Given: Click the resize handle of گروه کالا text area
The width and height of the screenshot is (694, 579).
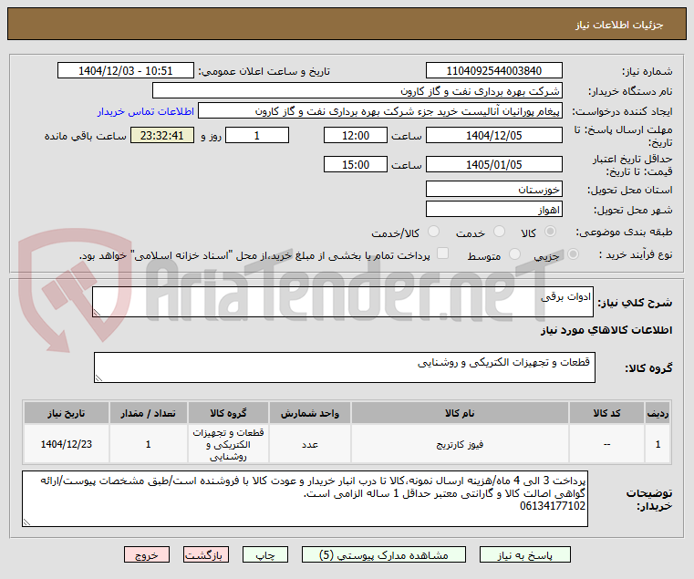Looking at the screenshot, I should 98,378.
